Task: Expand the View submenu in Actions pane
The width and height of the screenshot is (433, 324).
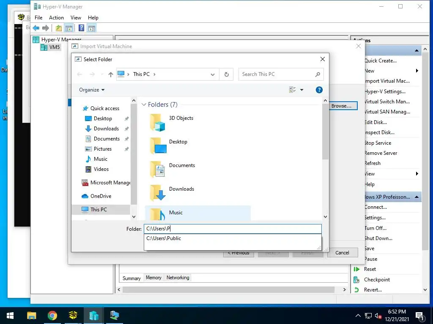Action: coord(417,173)
